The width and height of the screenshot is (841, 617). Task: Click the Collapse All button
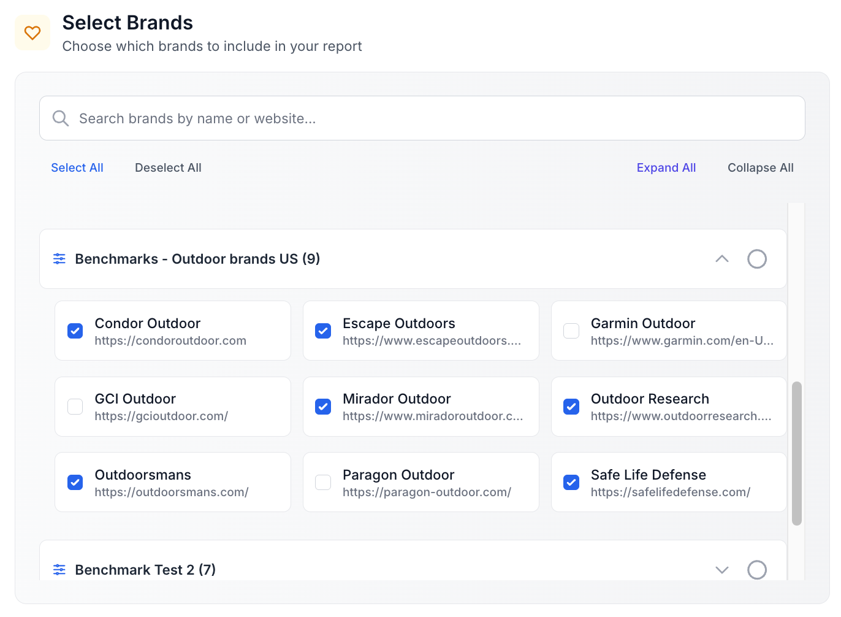761,167
